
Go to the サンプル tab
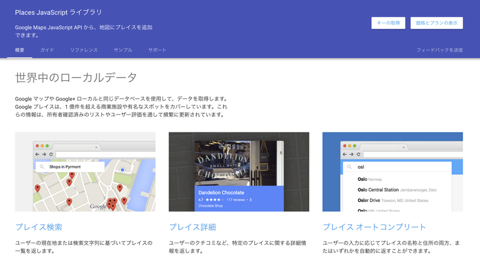coord(123,50)
